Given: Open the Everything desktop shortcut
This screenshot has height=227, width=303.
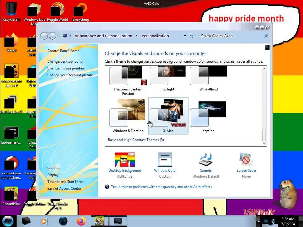Looking at the screenshot, I should [81, 12].
